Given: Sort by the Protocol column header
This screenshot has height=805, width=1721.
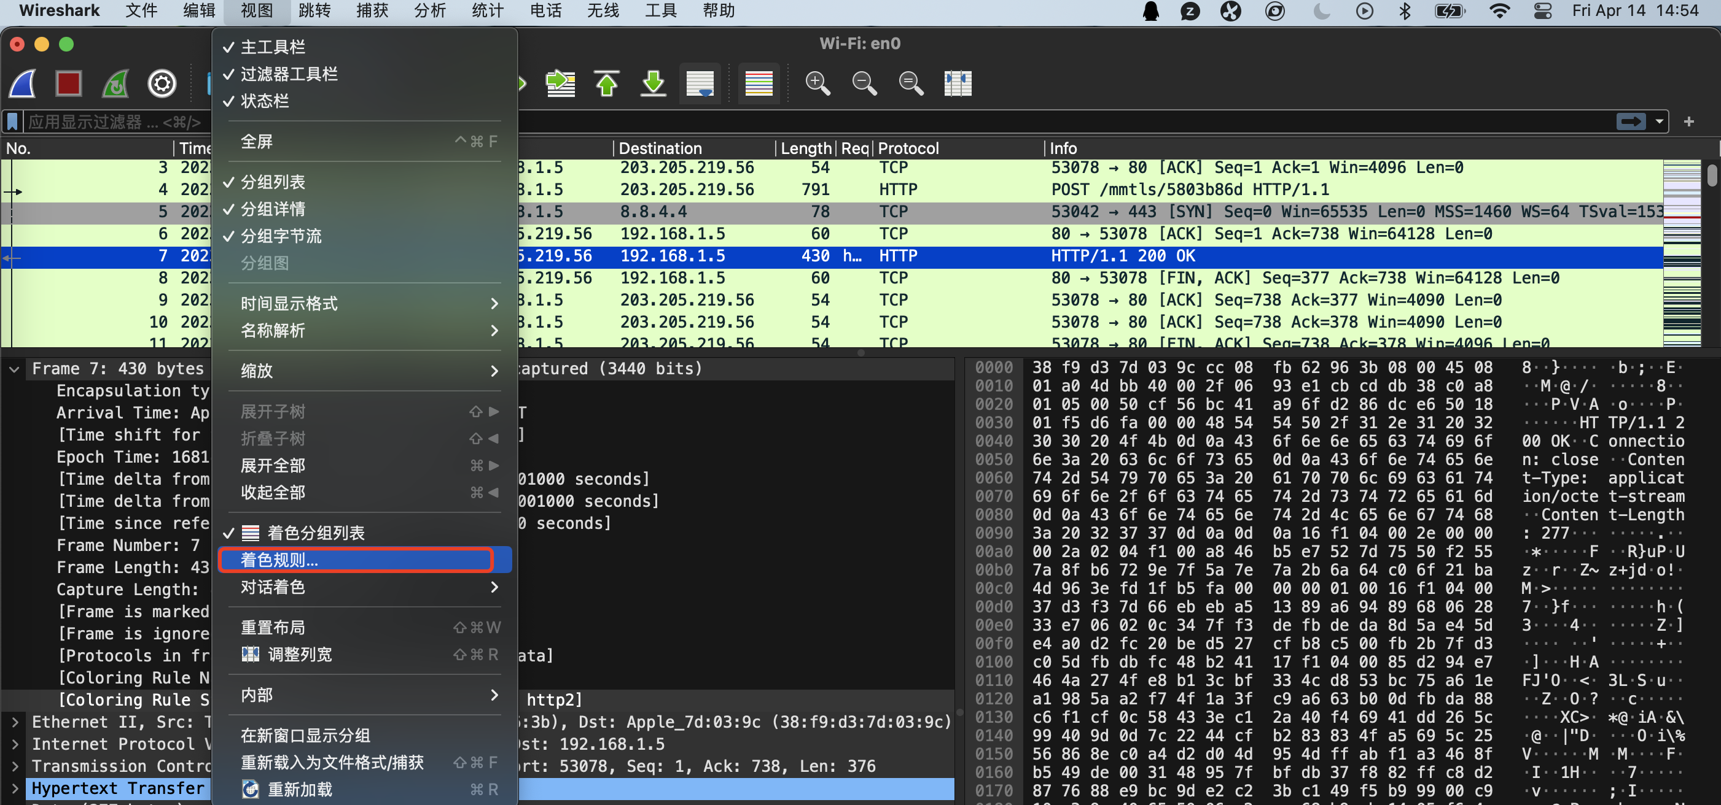Looking at the screenshot, I should pos(958,148).
